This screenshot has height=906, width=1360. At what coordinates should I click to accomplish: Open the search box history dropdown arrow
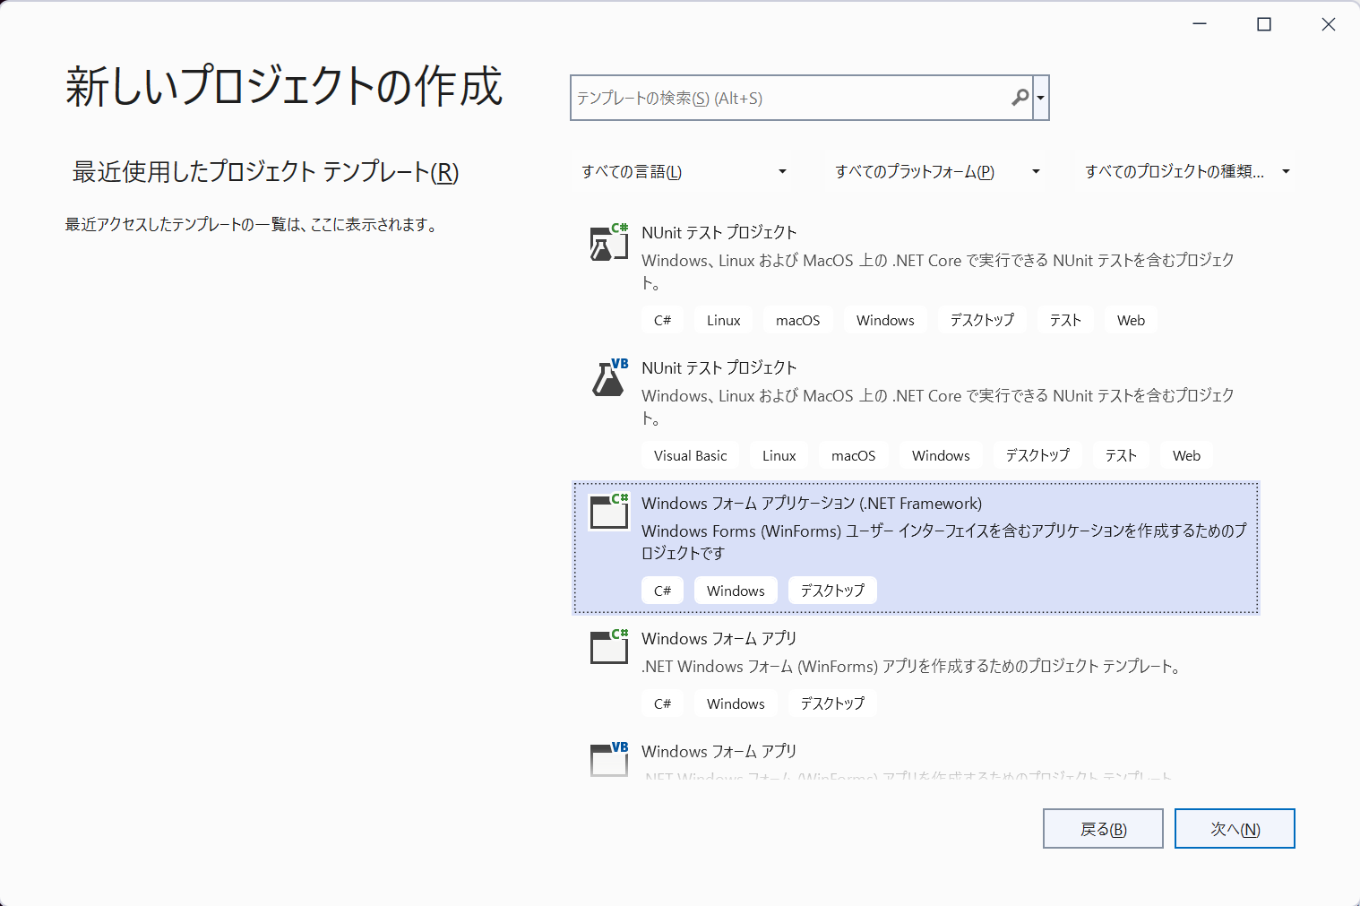click(x=1040, y=98)
